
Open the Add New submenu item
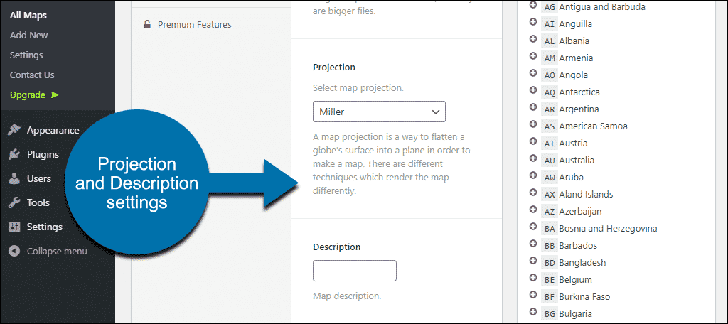[x=28, y=36]
